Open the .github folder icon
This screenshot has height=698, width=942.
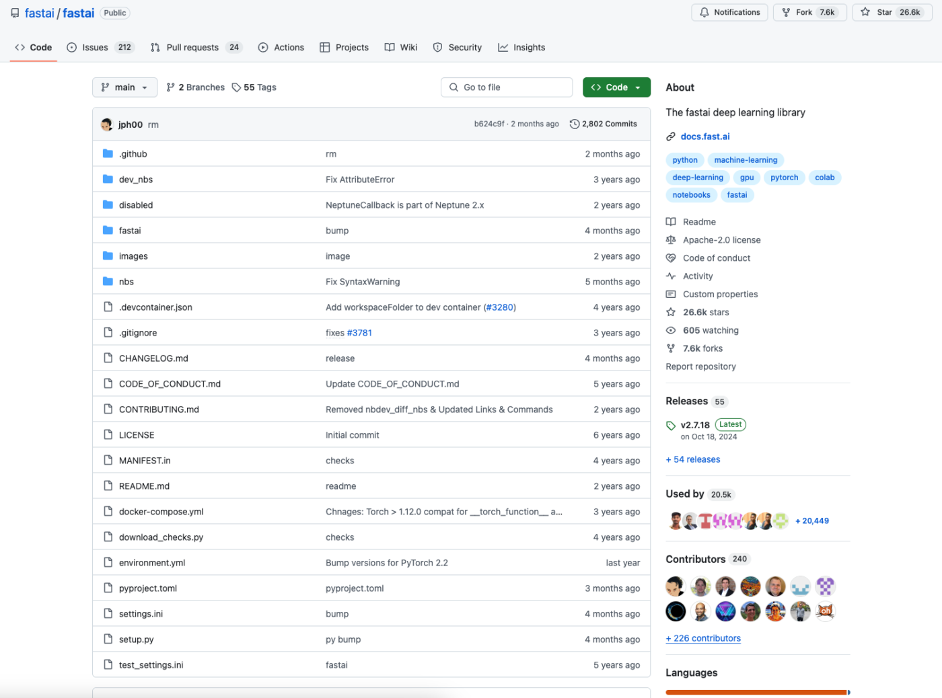point(108,154)
